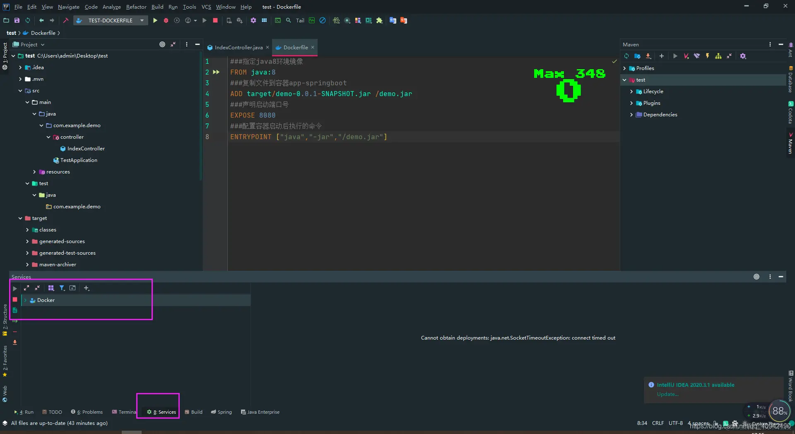Collapse the target folder in project tree

pos(20,218)
